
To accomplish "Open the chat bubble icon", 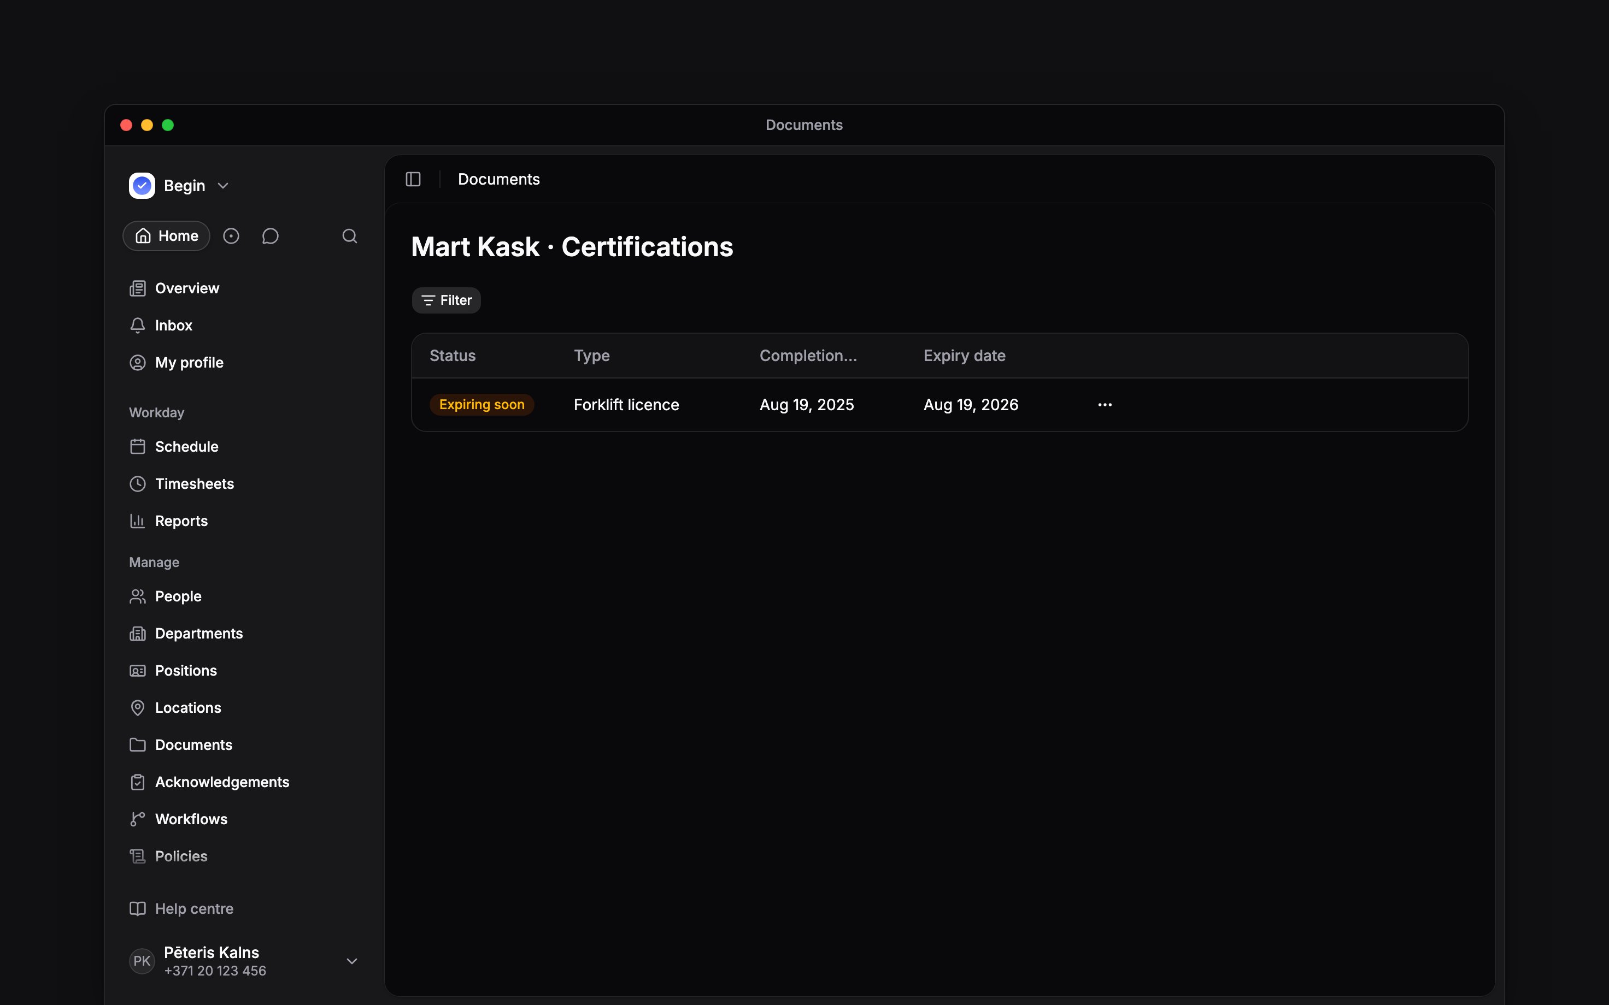I will click(x=270, y=236).
